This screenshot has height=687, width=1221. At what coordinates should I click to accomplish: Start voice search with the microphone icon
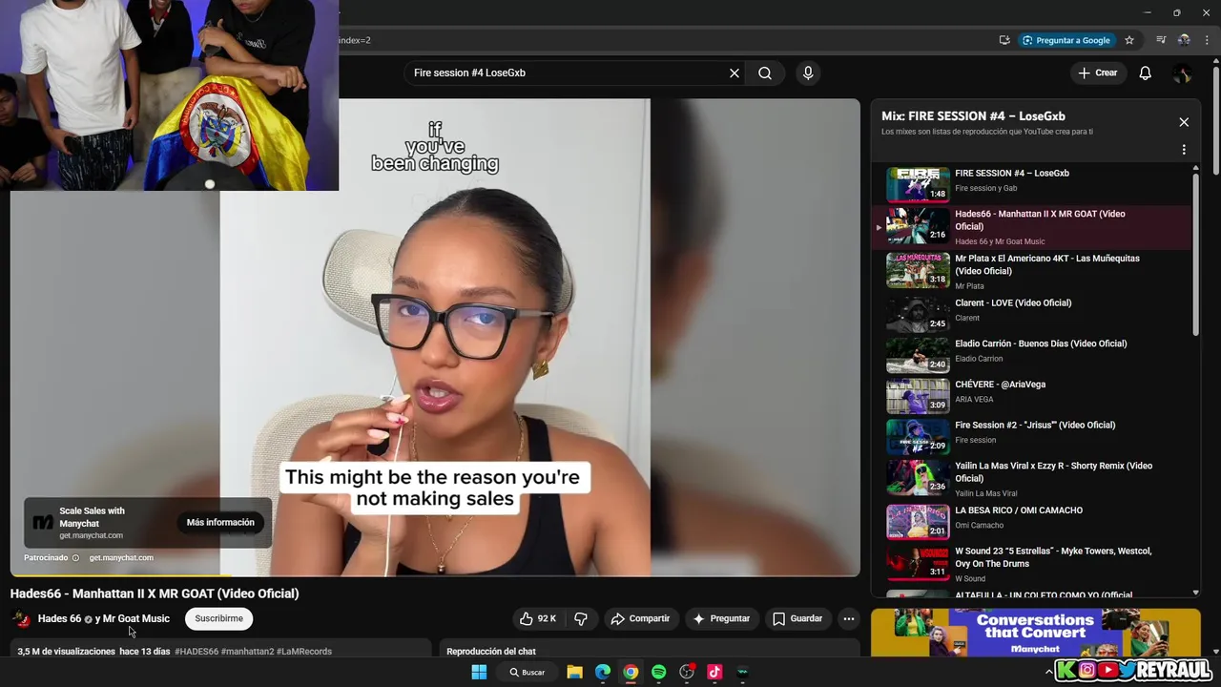(808, 73)
